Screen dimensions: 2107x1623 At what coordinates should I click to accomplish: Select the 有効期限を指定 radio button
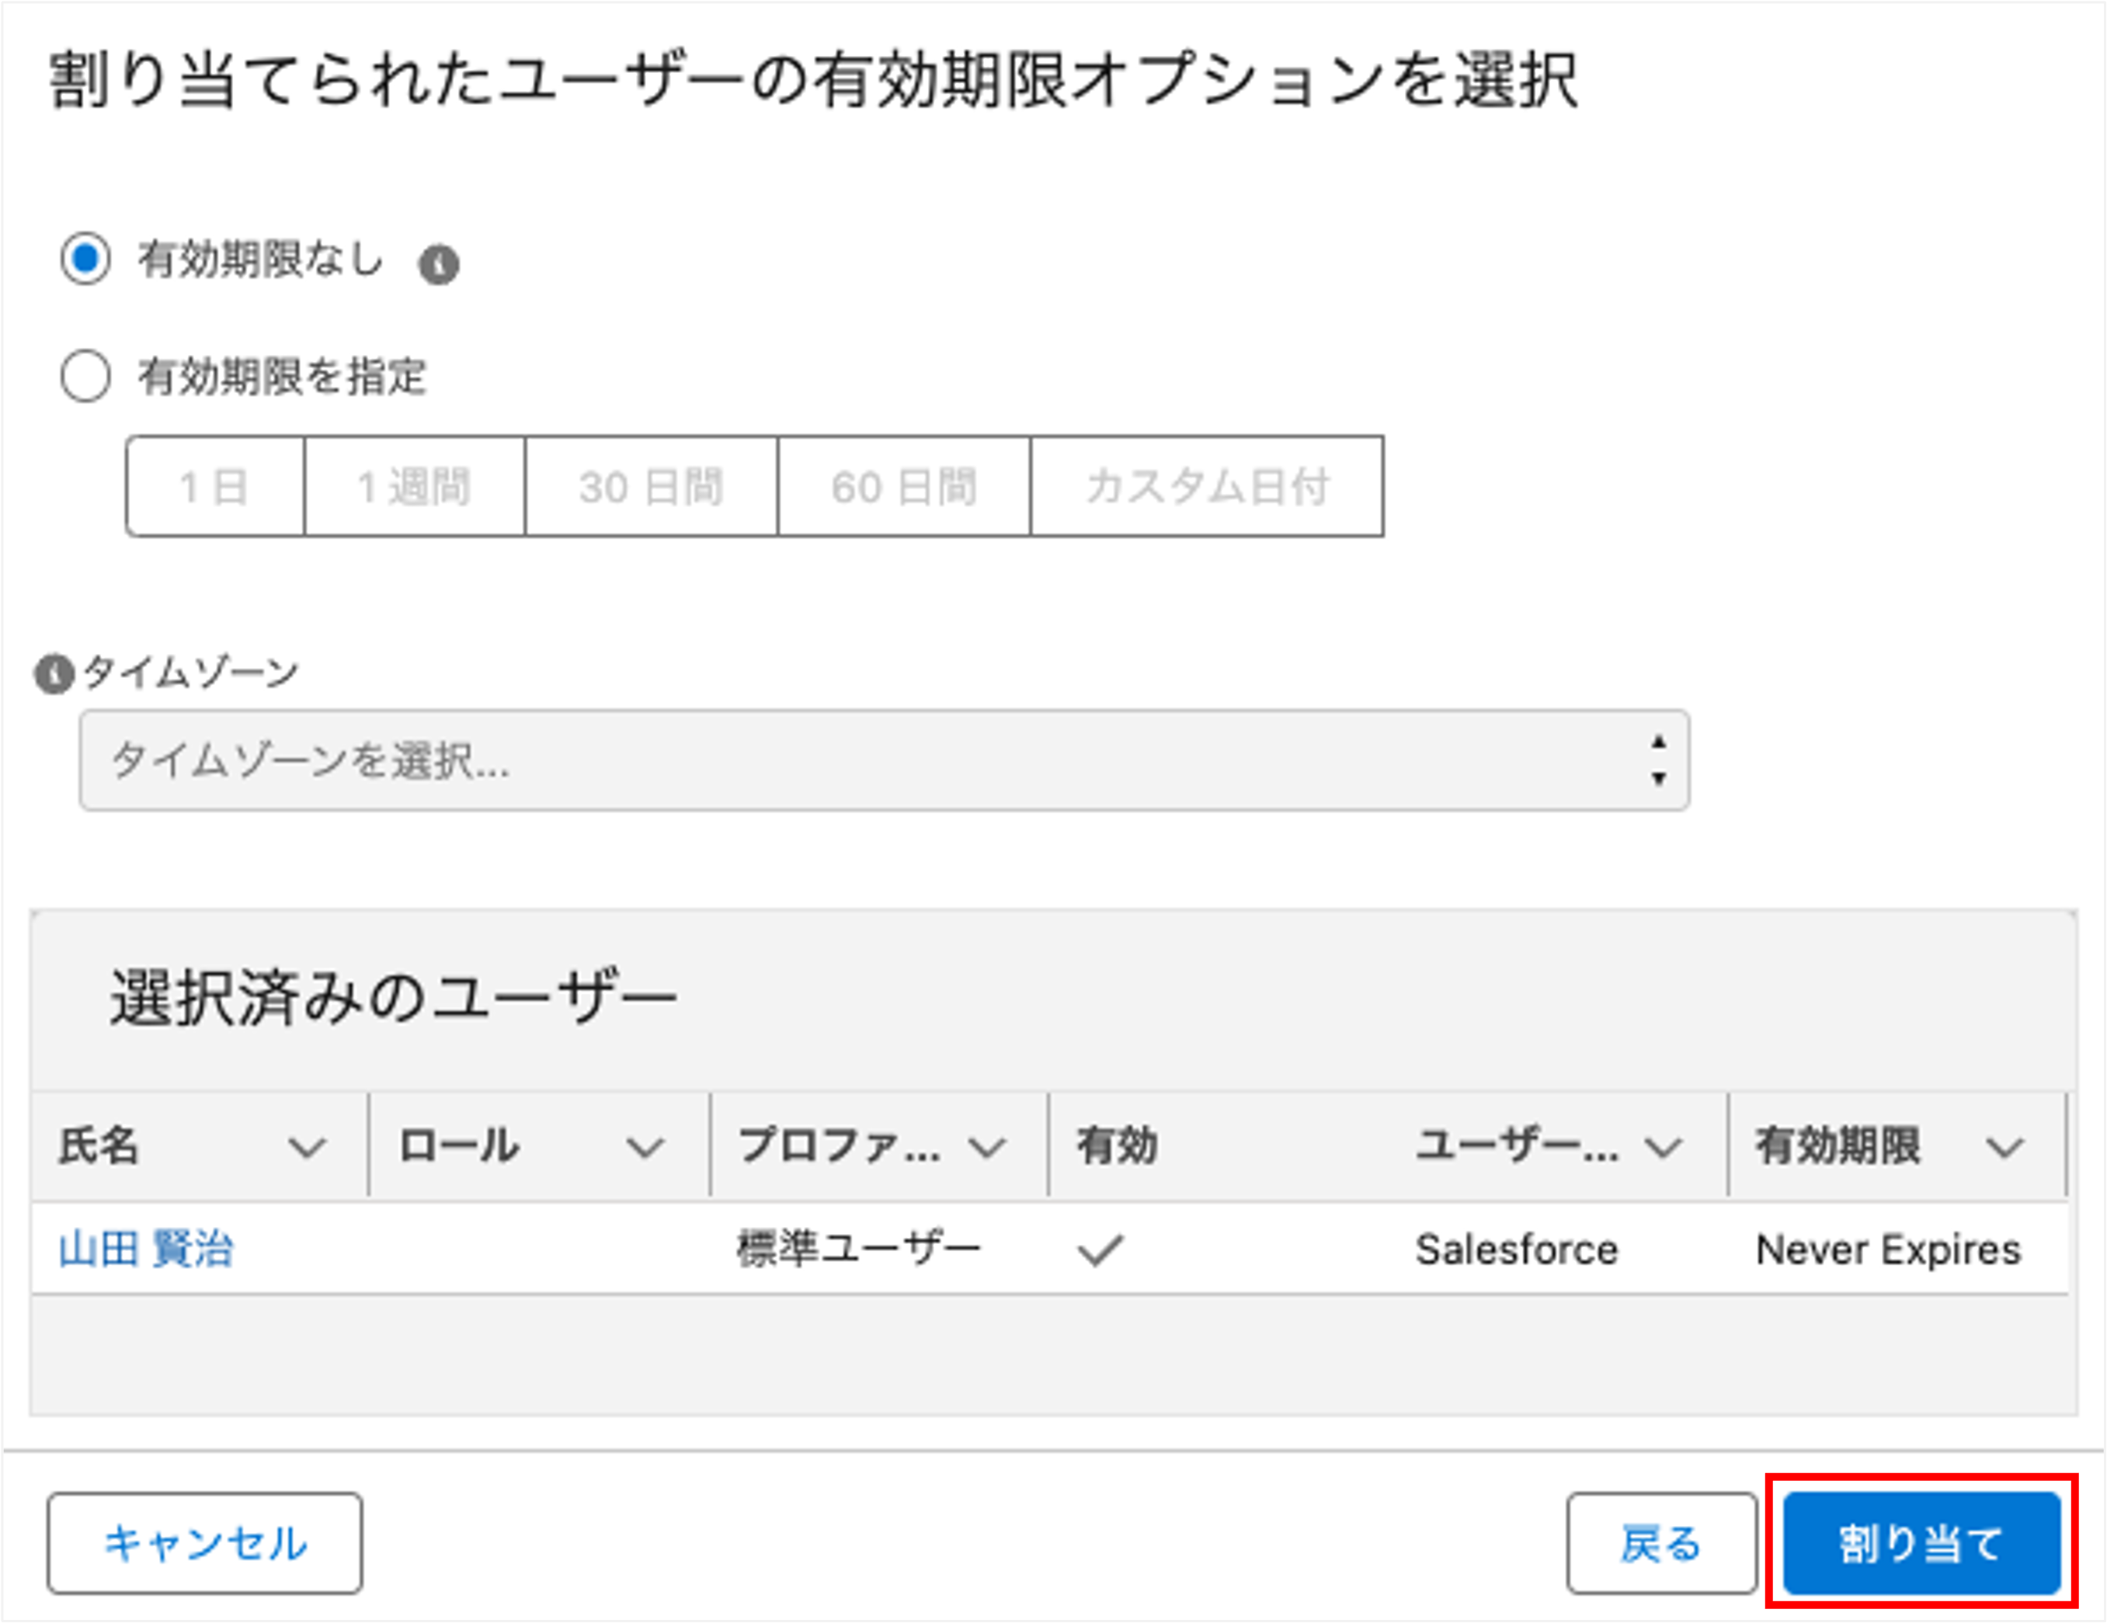click(x=86, y=375)
